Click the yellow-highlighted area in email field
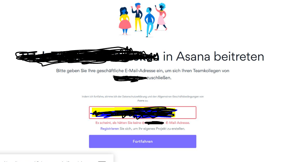This screenshot has height=162, width=301. [x=133, y=112]
